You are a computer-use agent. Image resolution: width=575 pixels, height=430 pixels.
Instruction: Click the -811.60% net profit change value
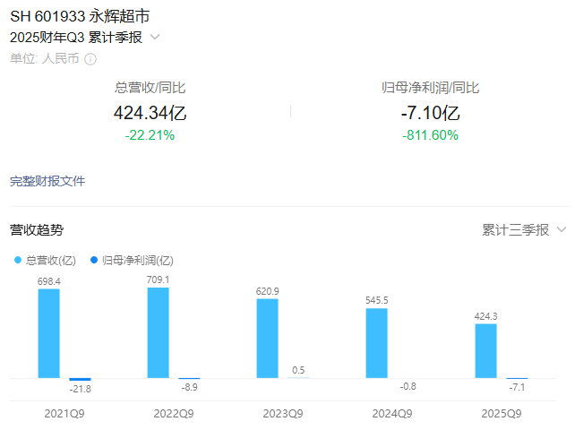[x=430, y=135]
